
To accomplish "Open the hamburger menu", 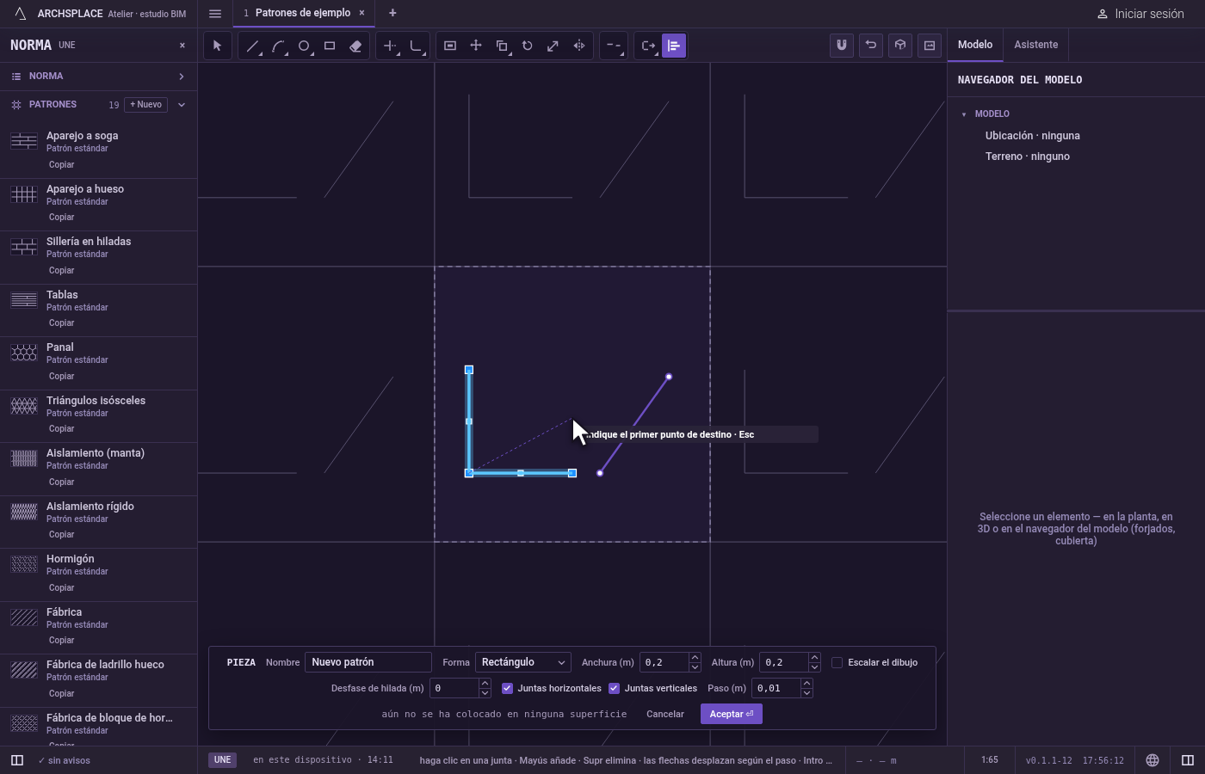I will click(x=215, y=13).
